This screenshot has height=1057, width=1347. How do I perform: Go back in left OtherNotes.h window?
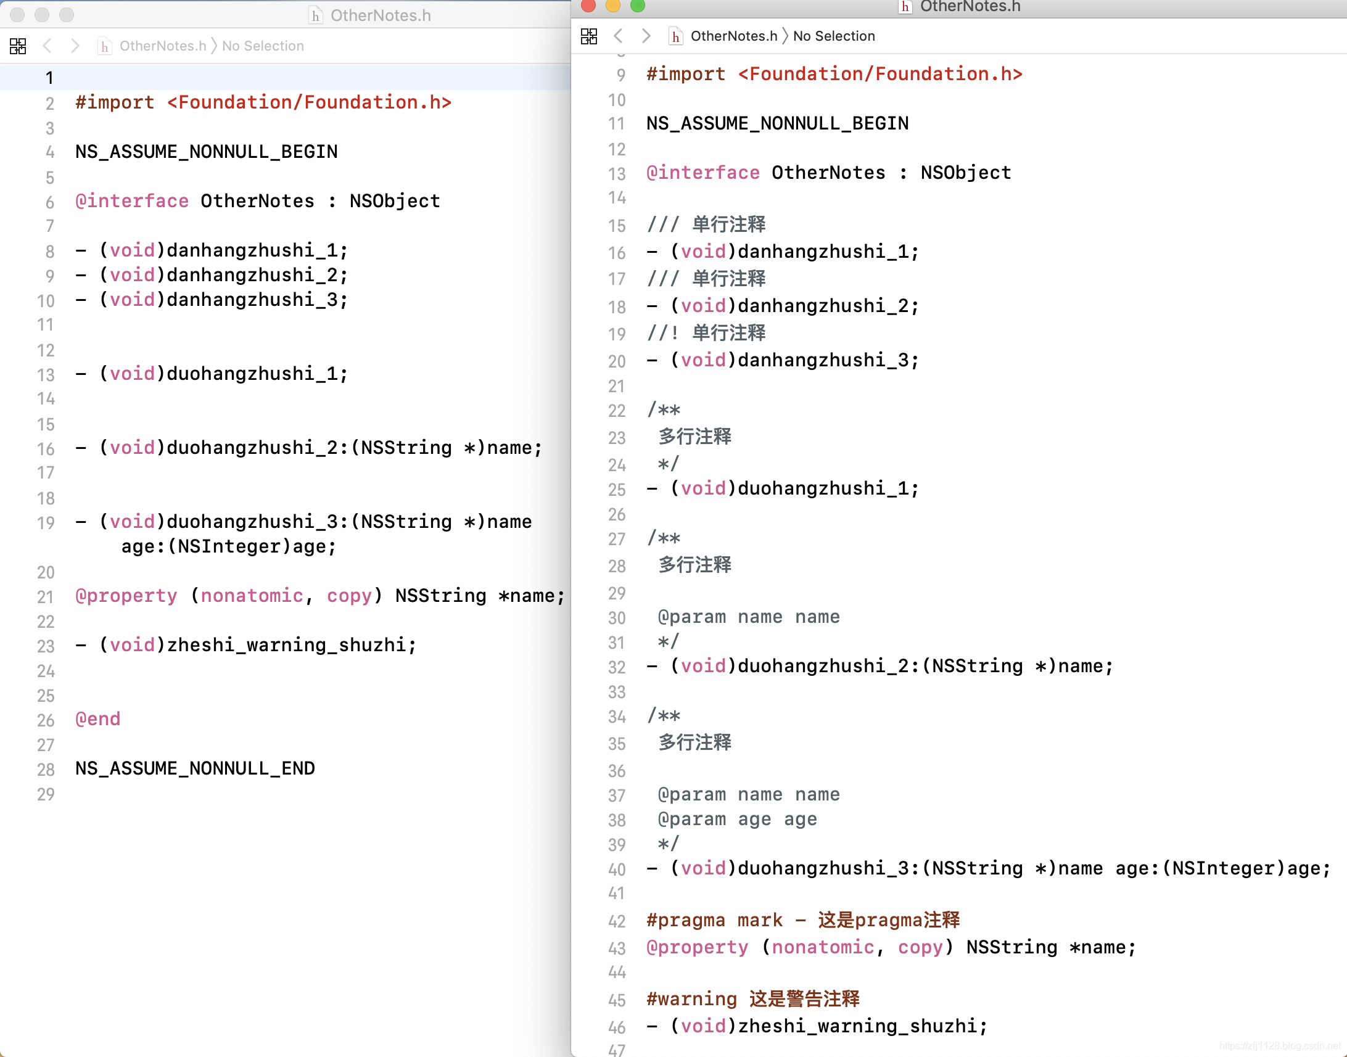(x=47, y=46)
